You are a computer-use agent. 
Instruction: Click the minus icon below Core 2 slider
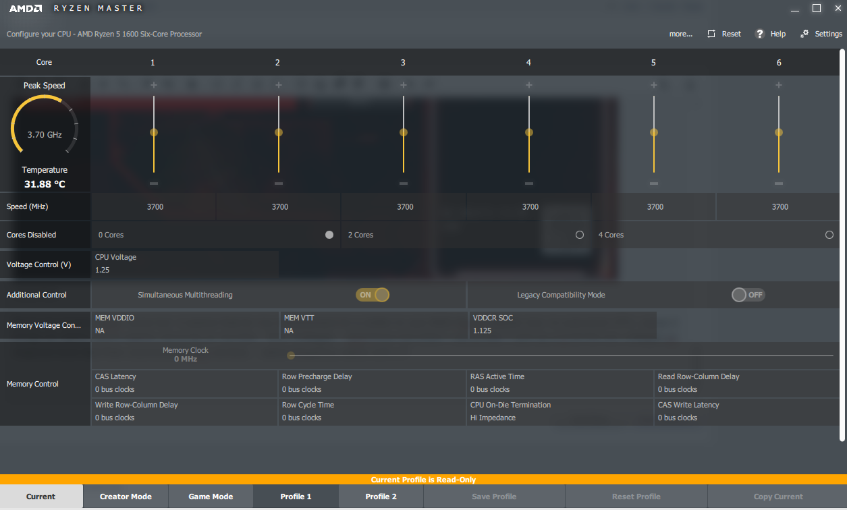click(279, 183)
